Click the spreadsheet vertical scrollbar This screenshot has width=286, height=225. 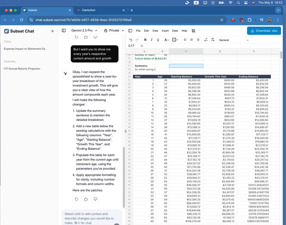pyautogui.click(x=281, y=55)
